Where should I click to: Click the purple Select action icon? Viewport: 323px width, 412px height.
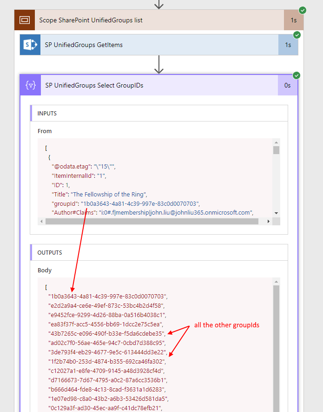[30, 85]
